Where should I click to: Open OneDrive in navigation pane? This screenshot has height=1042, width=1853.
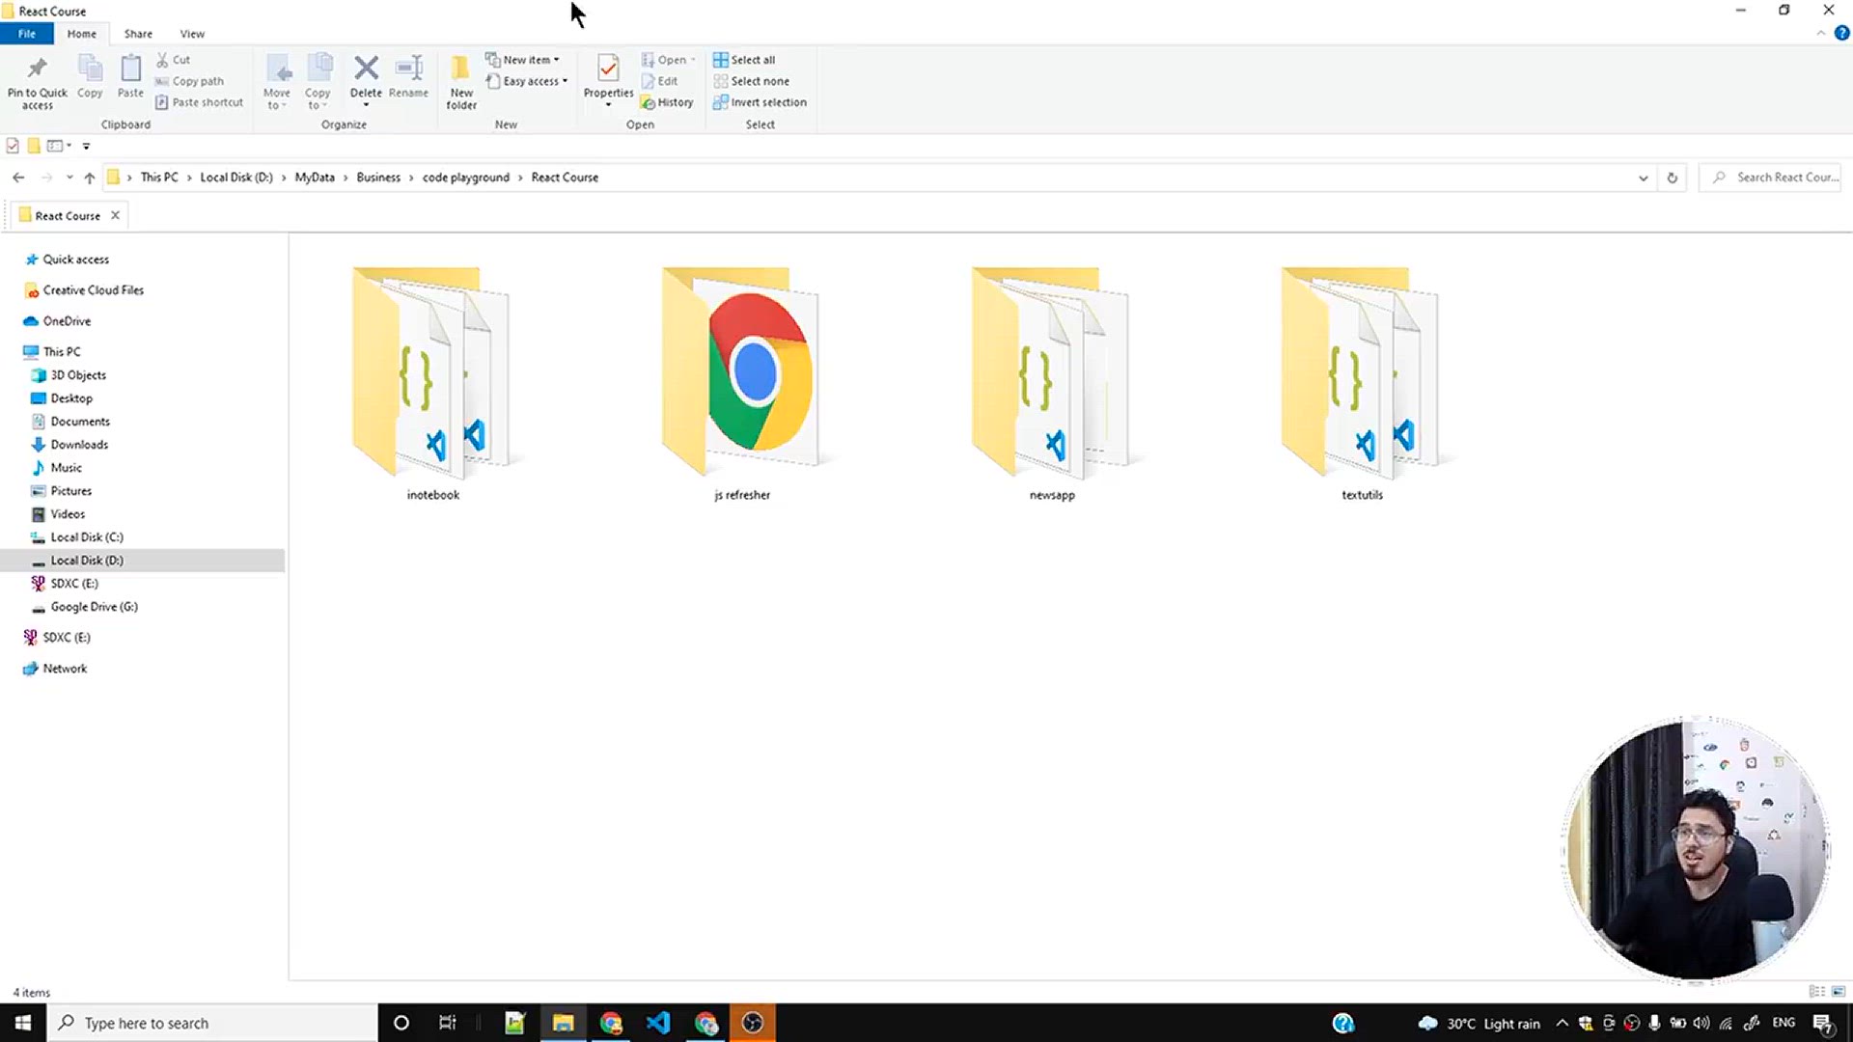pos(67,321)
